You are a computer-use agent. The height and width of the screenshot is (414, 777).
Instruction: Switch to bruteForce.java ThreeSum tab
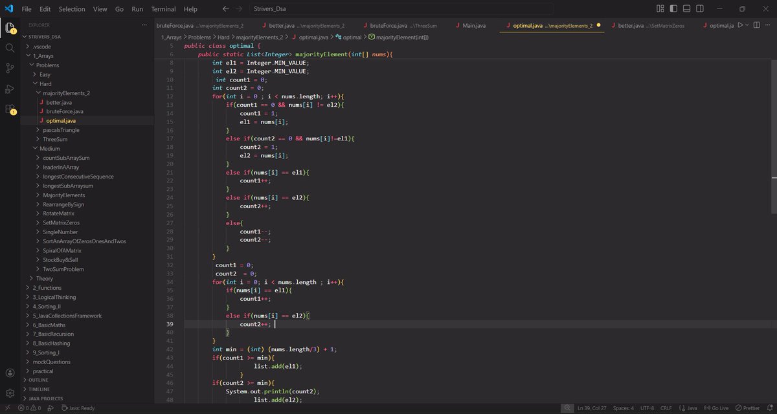(402, 25)
